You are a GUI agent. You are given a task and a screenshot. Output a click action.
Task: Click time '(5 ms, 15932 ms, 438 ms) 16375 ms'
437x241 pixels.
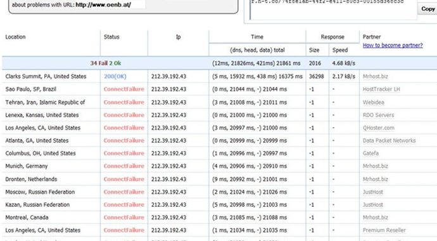[x=257, y=77]
